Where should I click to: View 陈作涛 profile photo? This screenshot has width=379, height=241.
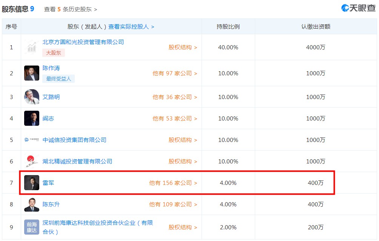point(32,73)
